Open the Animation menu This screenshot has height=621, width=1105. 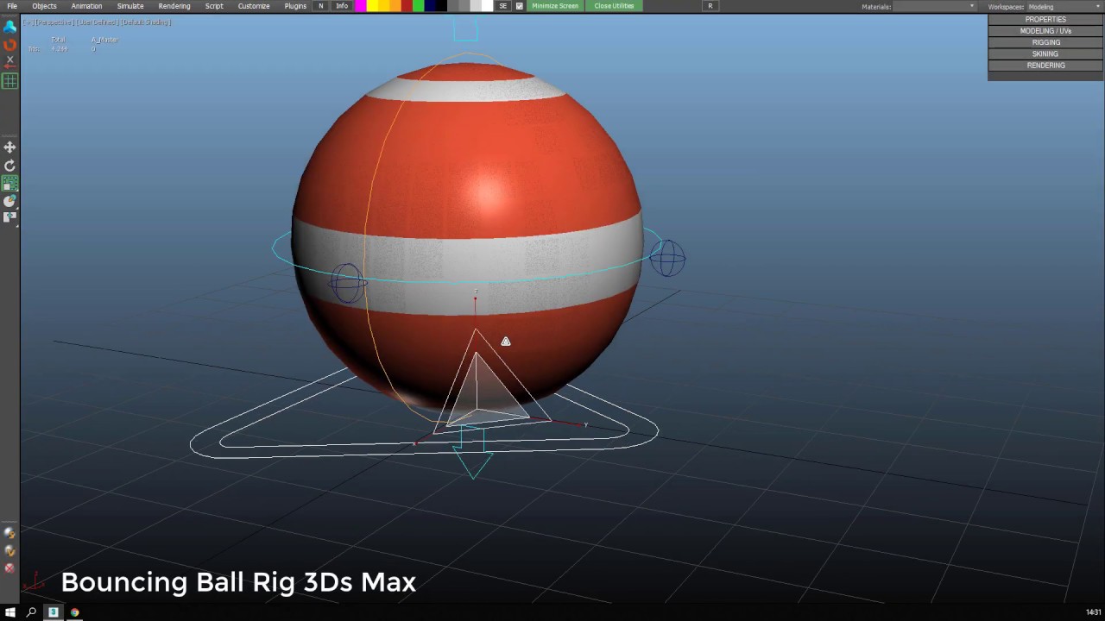click(x=86, y=6)
